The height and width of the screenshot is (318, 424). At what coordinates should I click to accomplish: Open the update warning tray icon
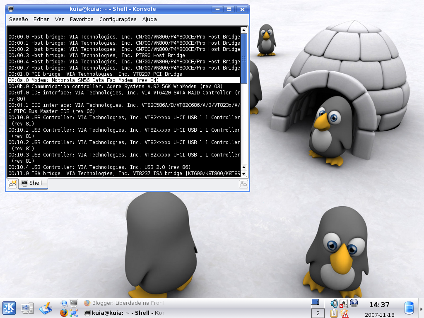pyautogui.click(x=344, y=313)
